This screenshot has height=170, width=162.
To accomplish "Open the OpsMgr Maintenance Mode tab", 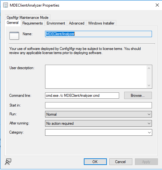I will pyautogui.click(x=27, y=18).
